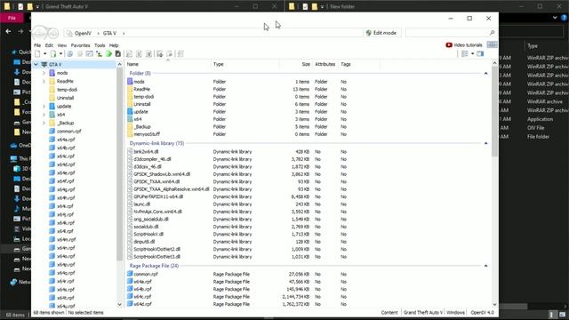
Task: Select x64a.rpf in the tree
Action: coord(66,140)
